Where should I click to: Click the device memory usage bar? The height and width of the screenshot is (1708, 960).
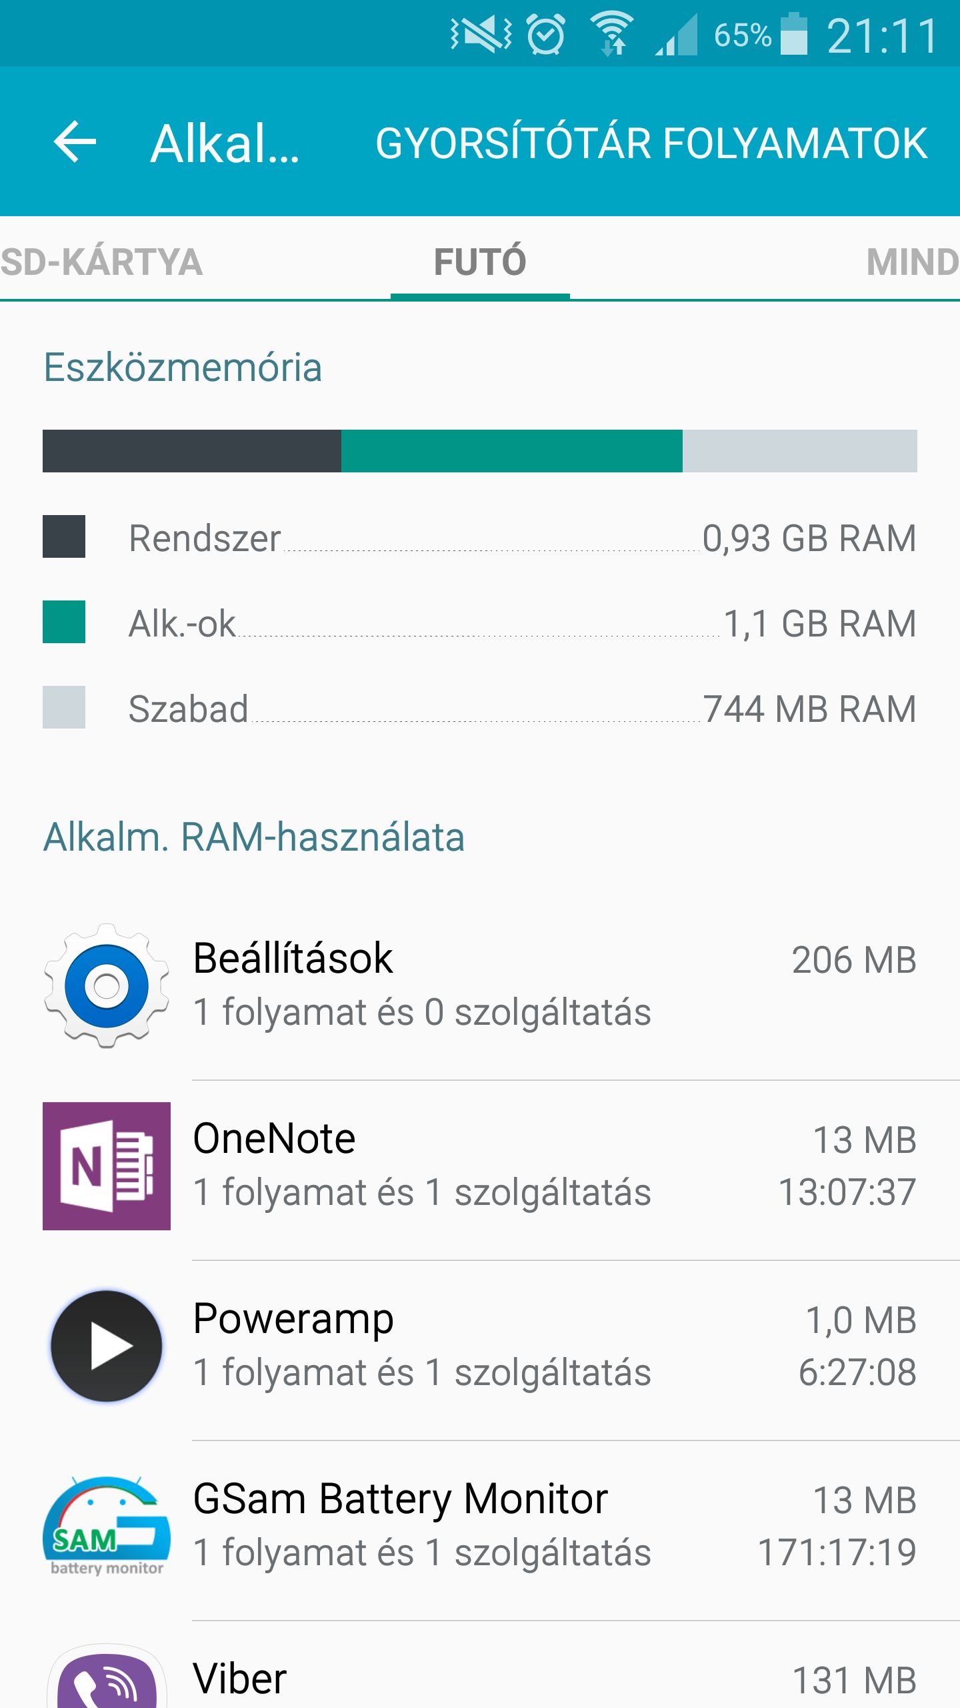(480, 451)
